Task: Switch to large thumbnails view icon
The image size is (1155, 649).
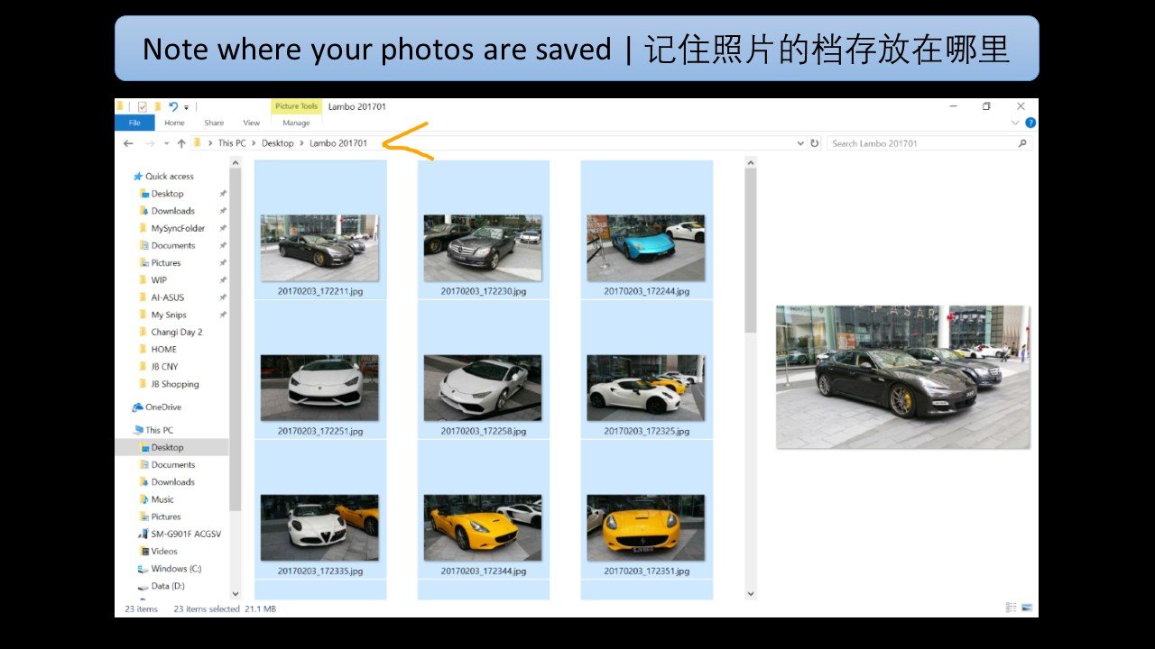Action: pyautogui.click(x=1026, y=608)
